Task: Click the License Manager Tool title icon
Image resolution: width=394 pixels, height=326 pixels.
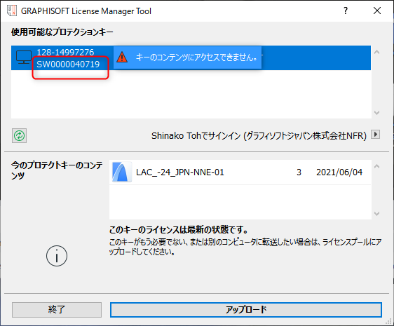Action: (x=11, y=11)
